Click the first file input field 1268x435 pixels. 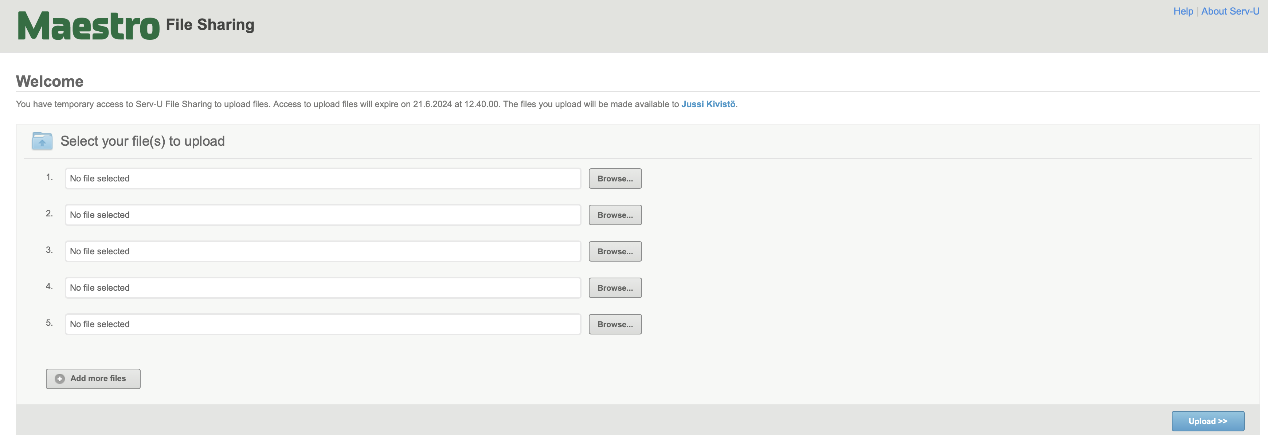coord(322,179)
